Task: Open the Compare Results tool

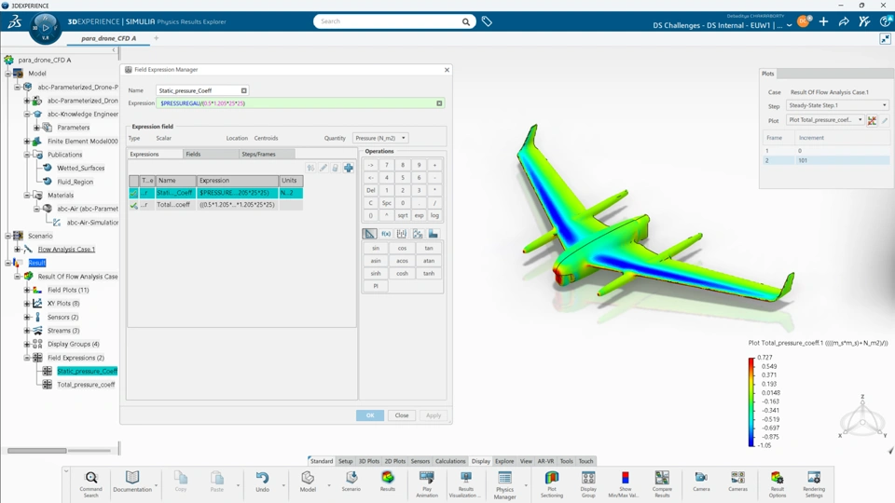Action: pos(662,479)
